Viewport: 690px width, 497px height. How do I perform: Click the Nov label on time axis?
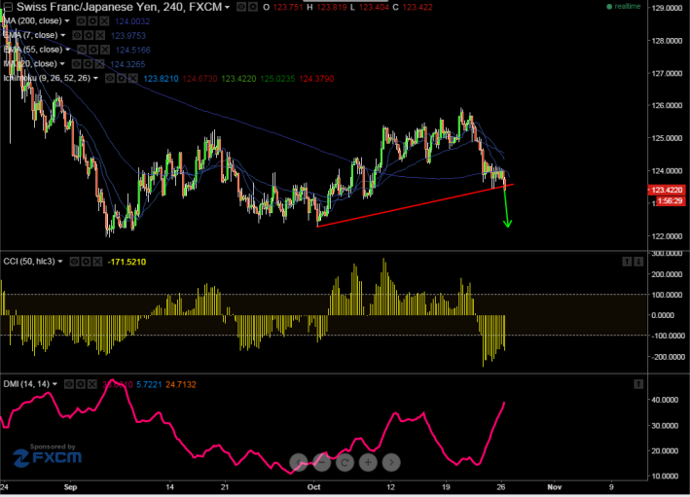[x=555, y=487]
